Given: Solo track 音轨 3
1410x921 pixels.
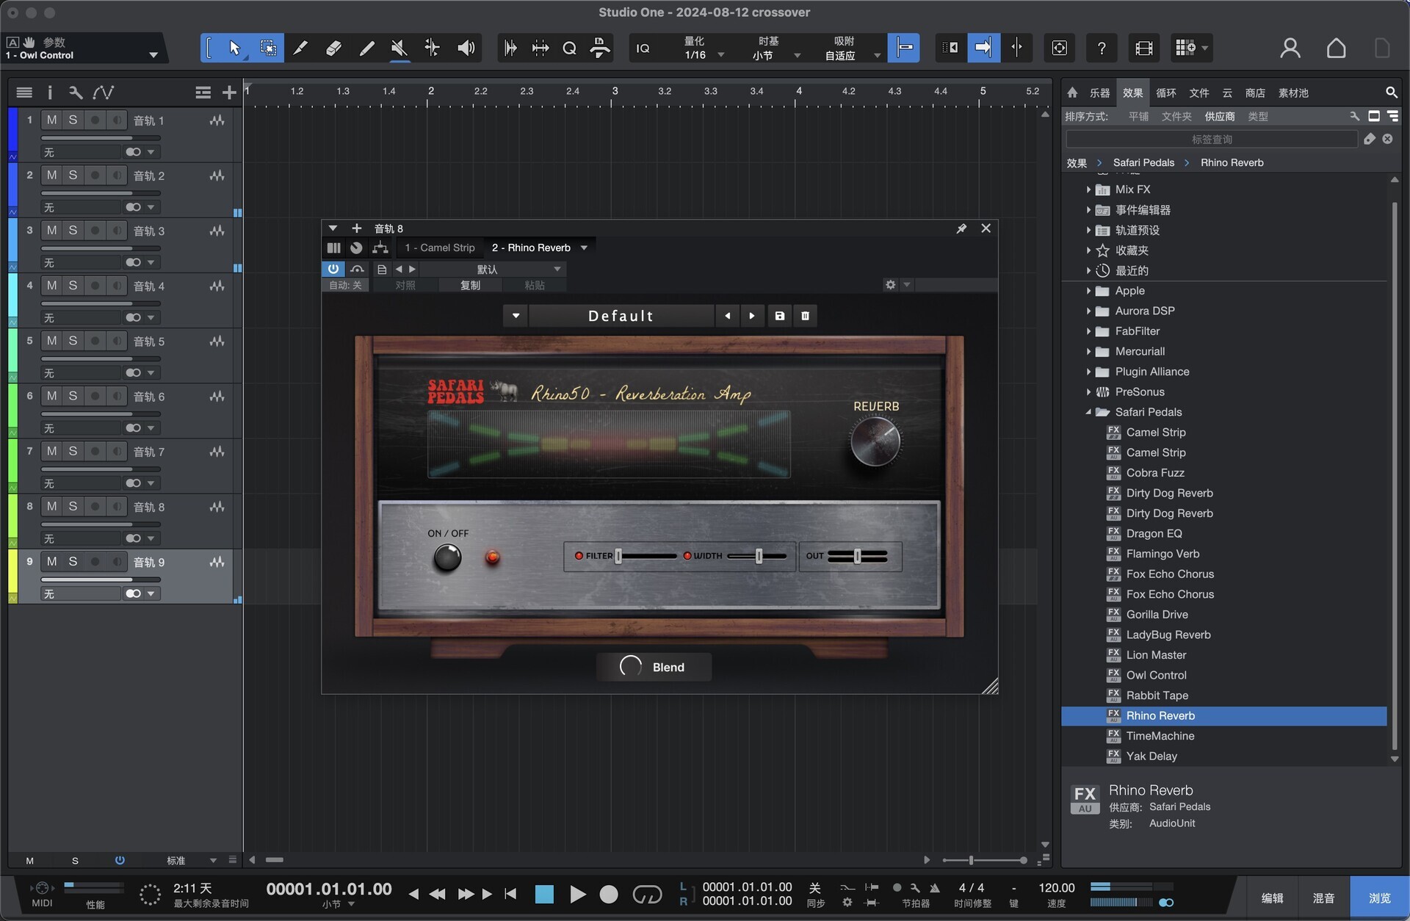Looking at the screenshot, I should coord(73,230).
